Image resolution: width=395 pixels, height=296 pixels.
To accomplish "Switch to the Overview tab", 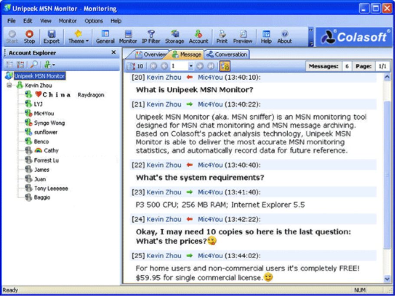I will click(x=151, y=54).
